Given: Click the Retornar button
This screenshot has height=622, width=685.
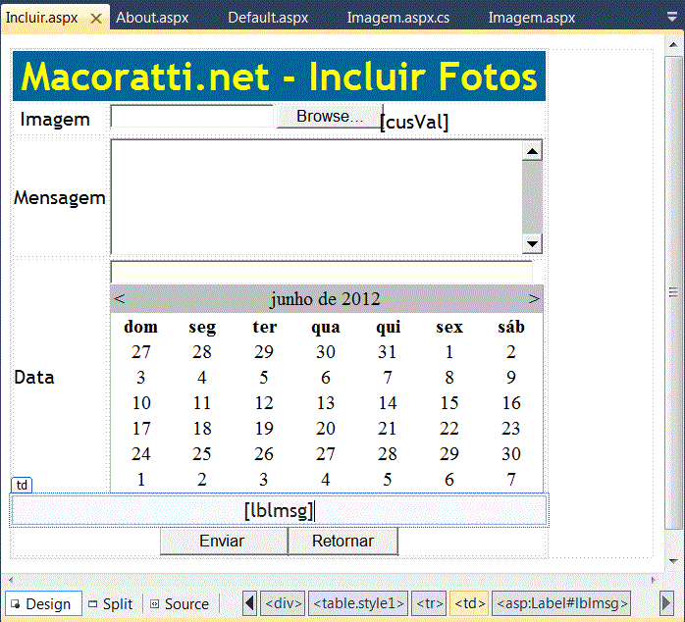Looking at the screenshot, I should click(342, 541).
